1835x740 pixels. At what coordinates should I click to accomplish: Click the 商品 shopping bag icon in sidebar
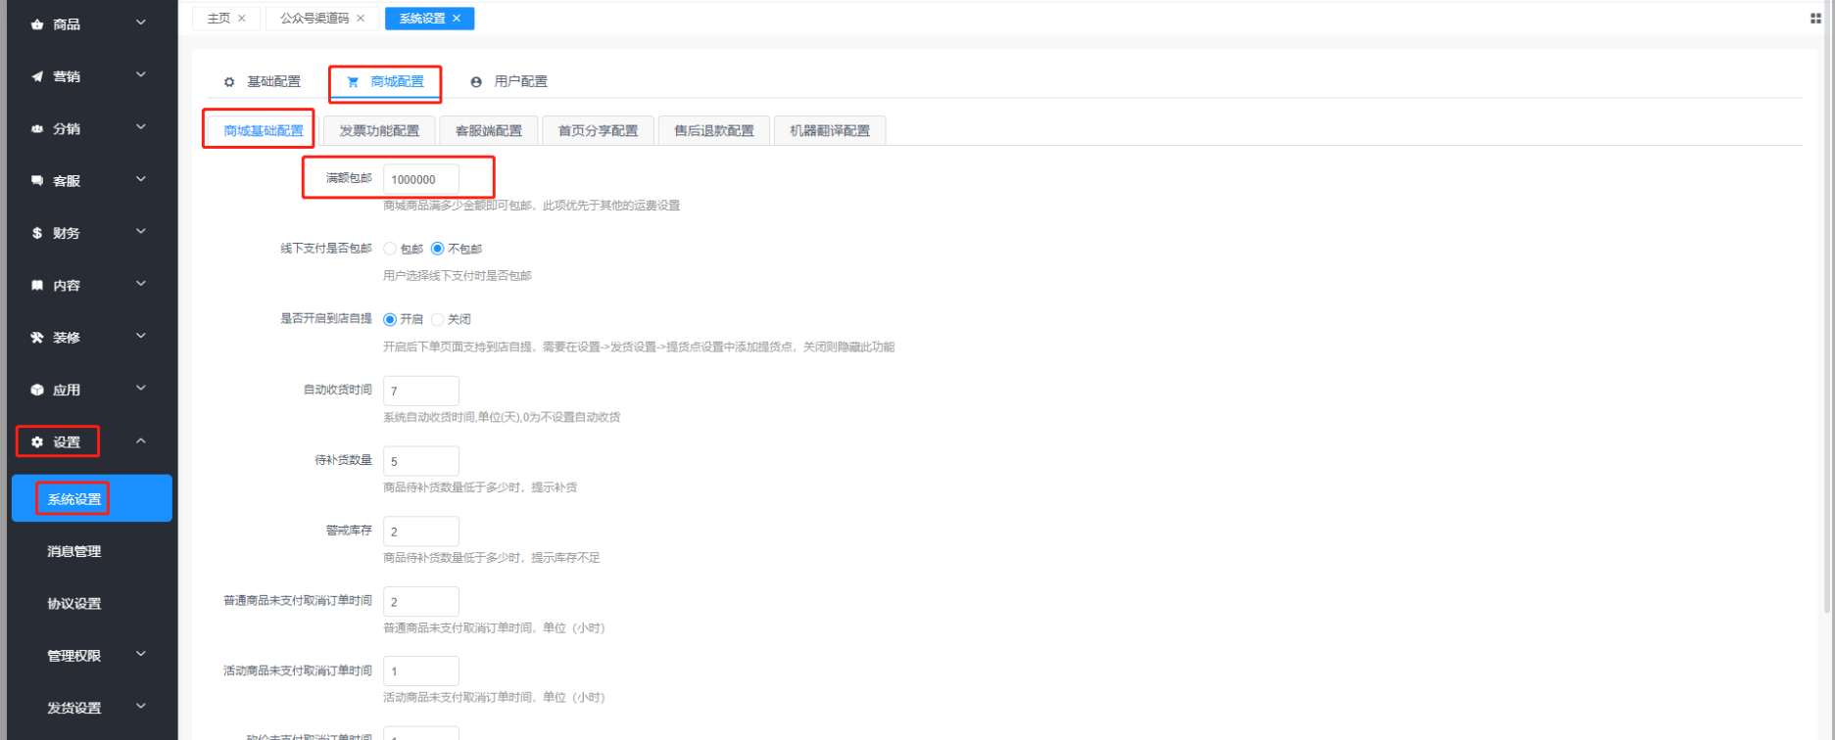point(37,24)
